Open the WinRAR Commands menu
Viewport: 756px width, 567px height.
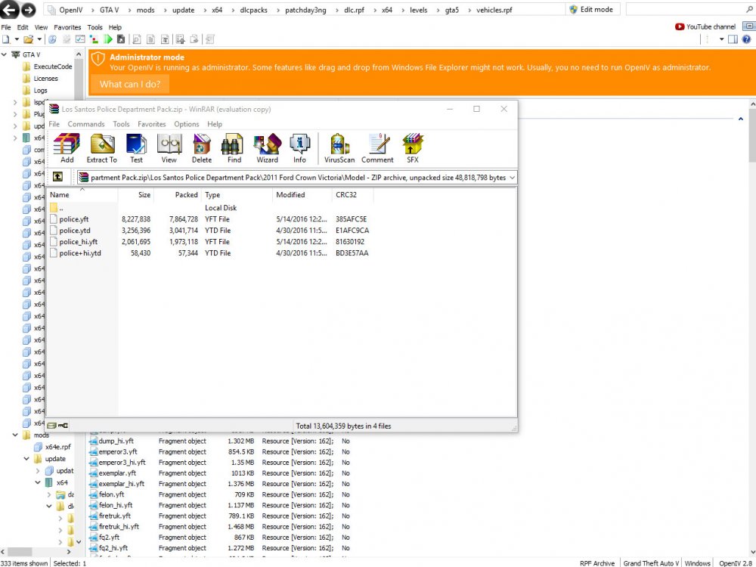86,124
